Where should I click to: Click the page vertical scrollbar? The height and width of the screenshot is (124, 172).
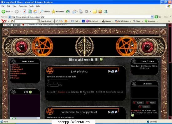(170, 71)
